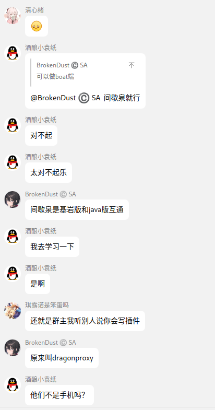The width and height of the screenshot is (215, 410).
Task: Click sender name 琪露诺是笨蛋吗
Action: point(47,305)
